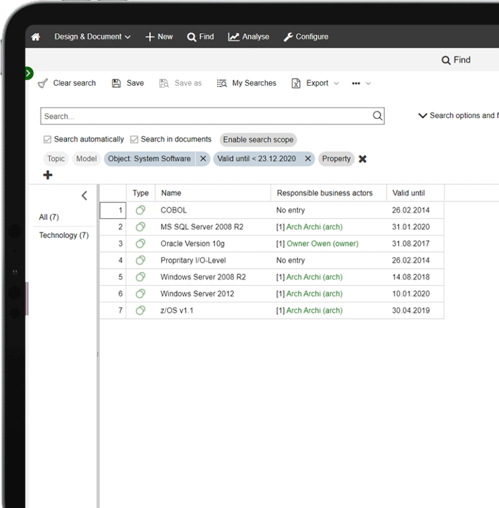Image resolution: width=499 pixels, height=508 pixels.
Task: Select the Home icon in the menu bar
Action: click(36, 36)
